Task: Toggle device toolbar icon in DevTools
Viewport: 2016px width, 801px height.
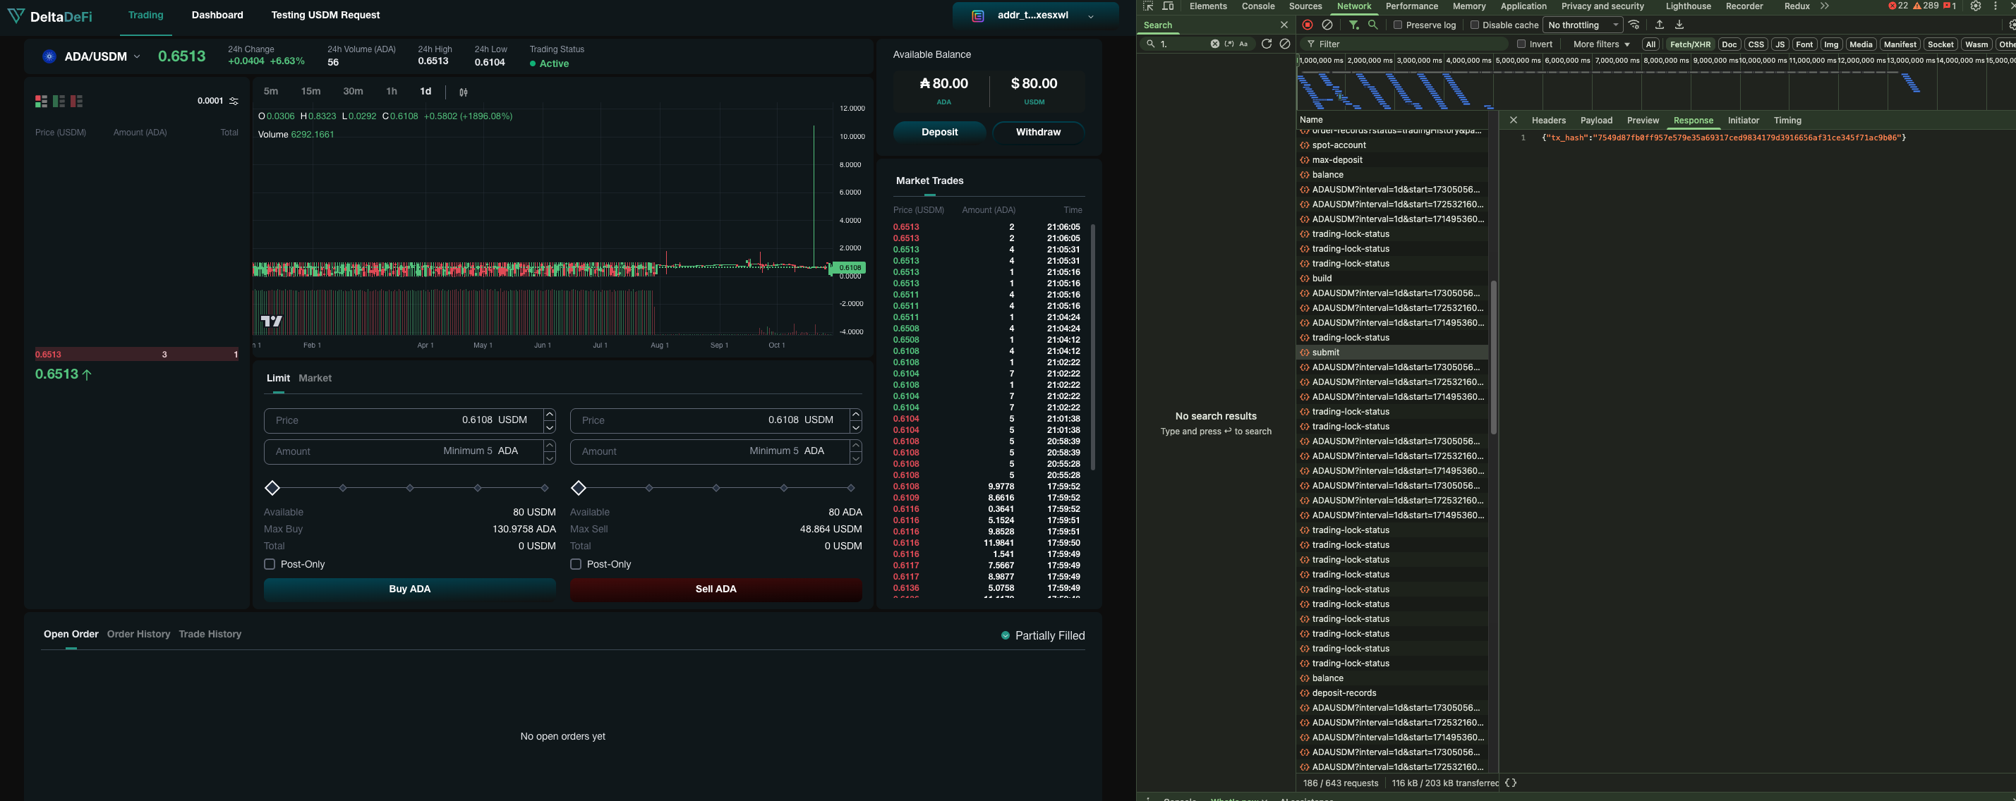Action: [1168, 6]
